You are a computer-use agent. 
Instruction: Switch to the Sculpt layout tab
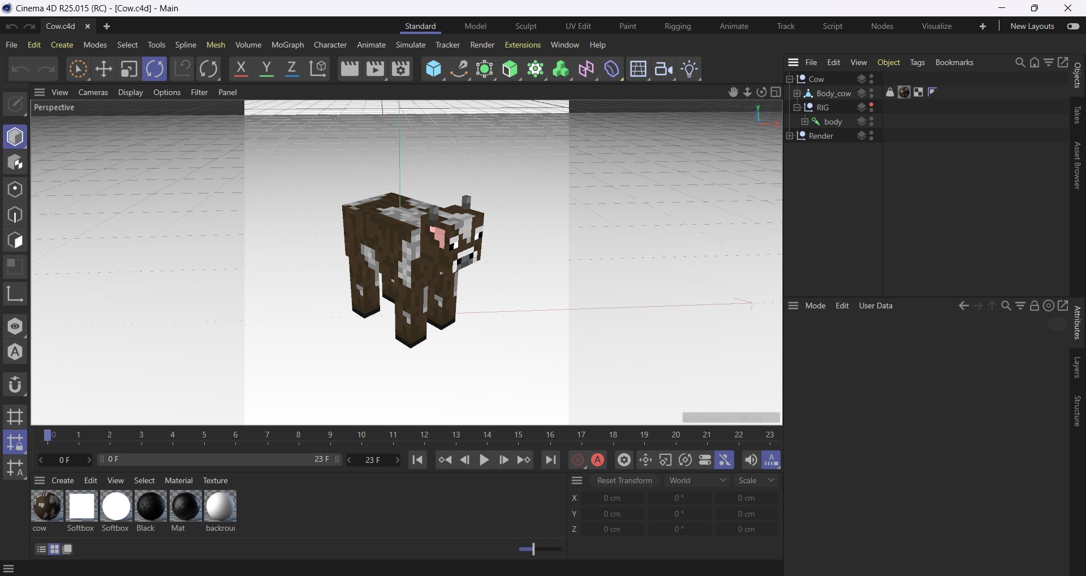(525, 26)
